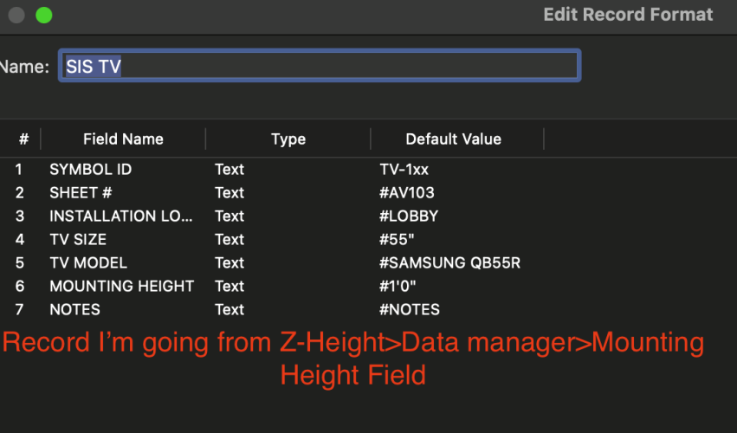
Task: Select the SYMBOL ID field row
Action: click(90, 170)
